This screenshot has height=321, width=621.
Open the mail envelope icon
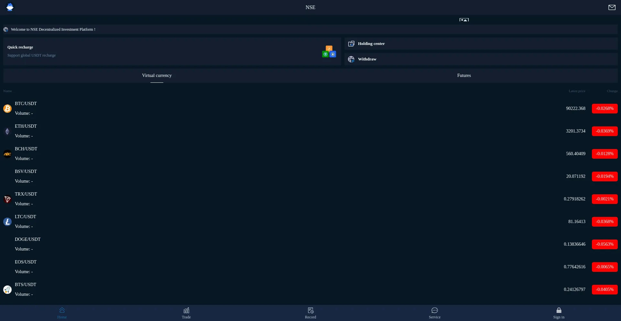(x=612, y=7)
